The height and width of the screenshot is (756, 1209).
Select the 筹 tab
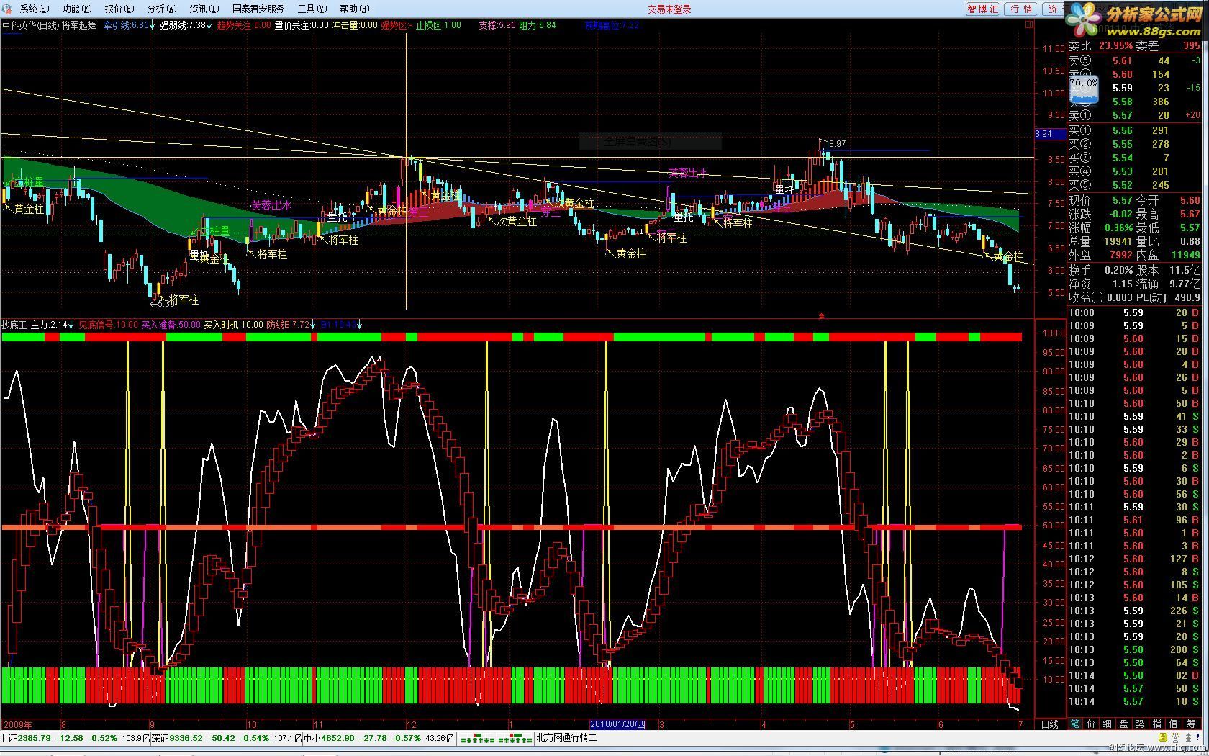coord(1191,724)
